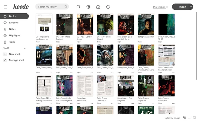Switch to cover detail view
197x121 pixels.
[x=194, y=118]
